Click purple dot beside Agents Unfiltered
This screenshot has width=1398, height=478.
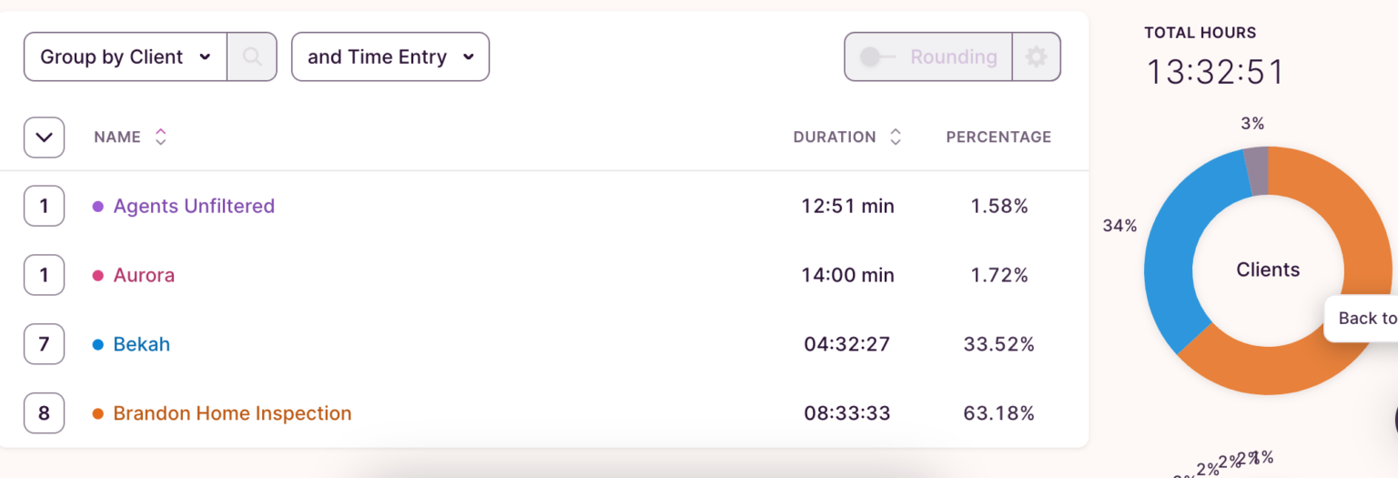[x=98, y=207]
